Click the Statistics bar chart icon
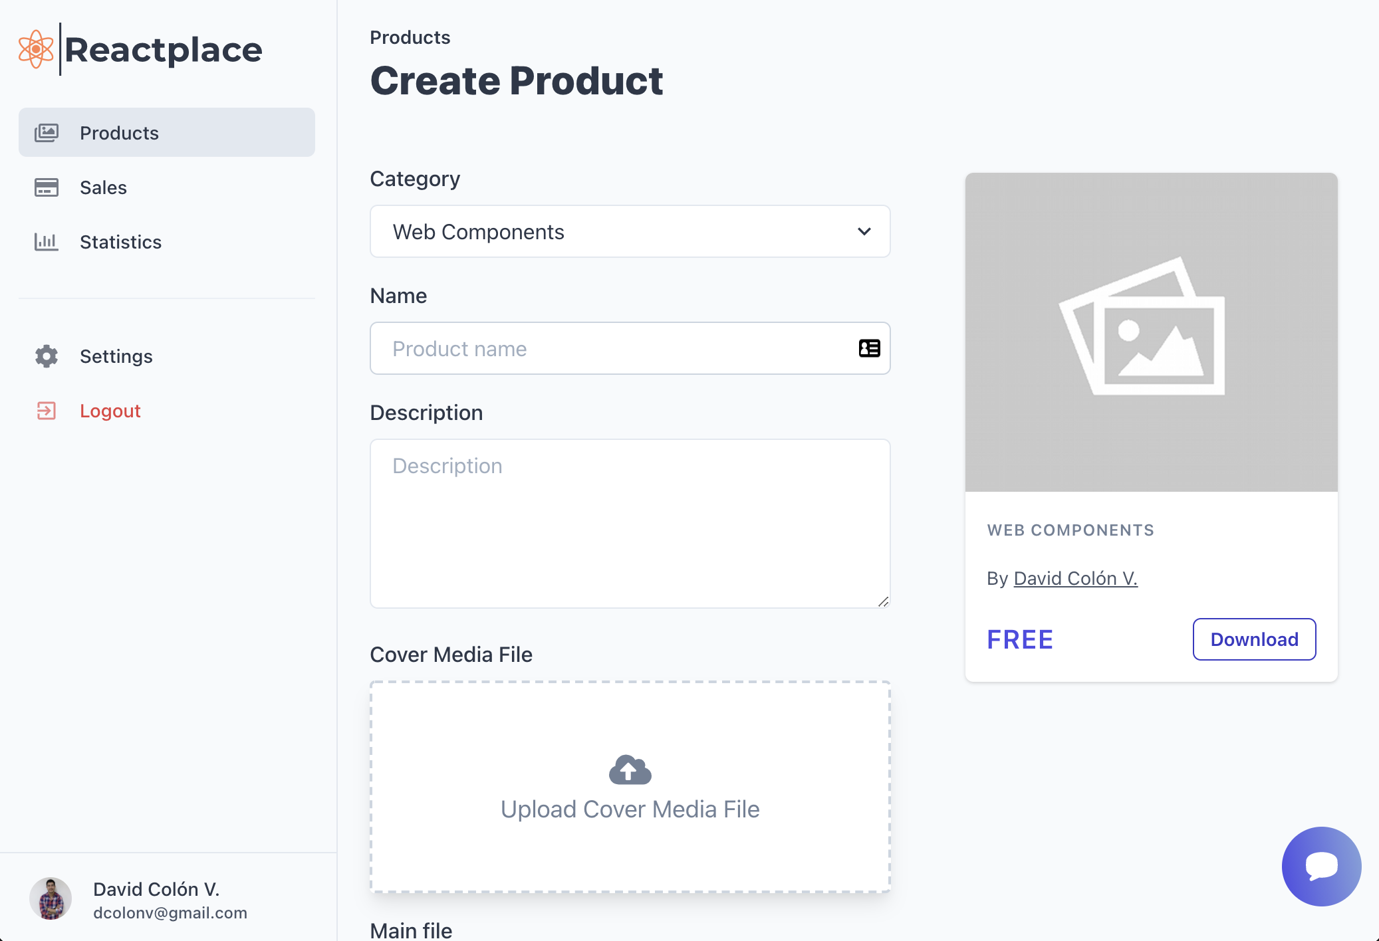Image resolution: width=1379 pixels, height=941 pixels. tap(46, 242)
